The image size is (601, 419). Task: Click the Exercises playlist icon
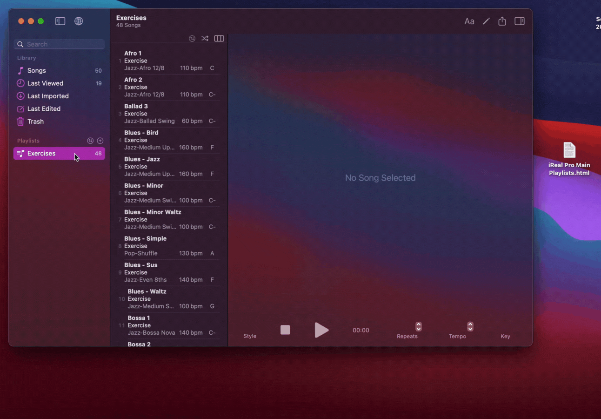click(x=20, y=153)
